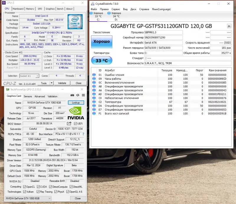This screenshot has width=236, height=204.
Task: Click the Validate button in CPU-Z
Action: pyautogui.click(x=62, y=83)
